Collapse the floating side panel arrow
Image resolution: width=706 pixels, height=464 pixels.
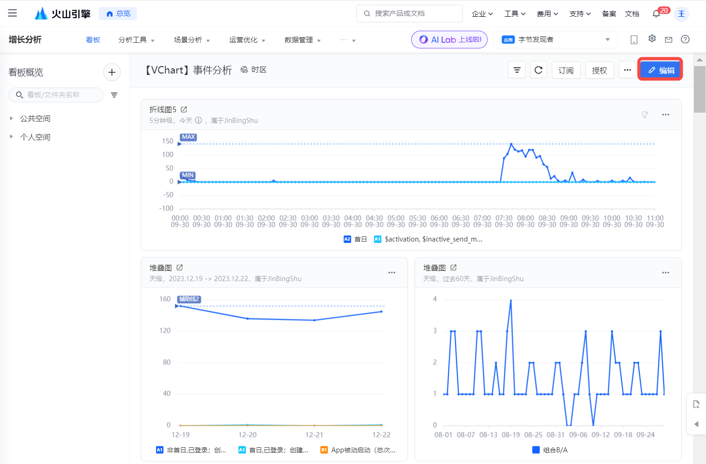click(696, 424)
